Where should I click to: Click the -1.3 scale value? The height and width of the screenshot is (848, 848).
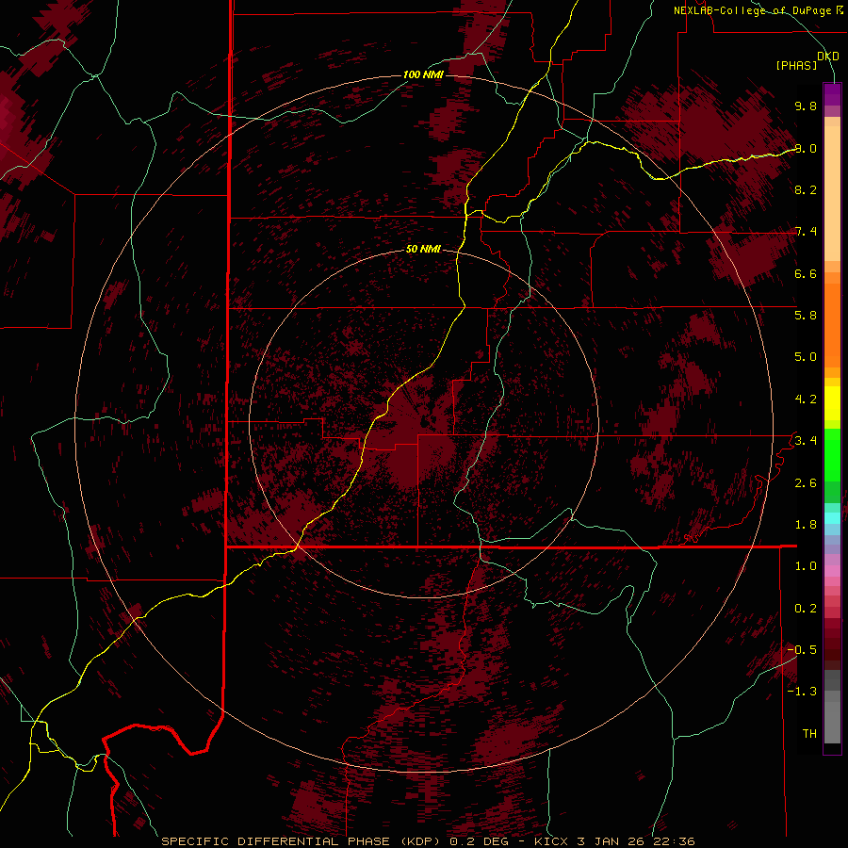point(802,692)
